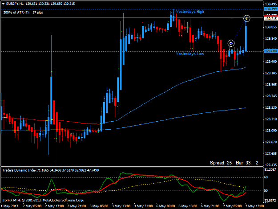278x209 pixels.
Task: Click the '2 May 05:00' time axis label
Action: [32, 206]
